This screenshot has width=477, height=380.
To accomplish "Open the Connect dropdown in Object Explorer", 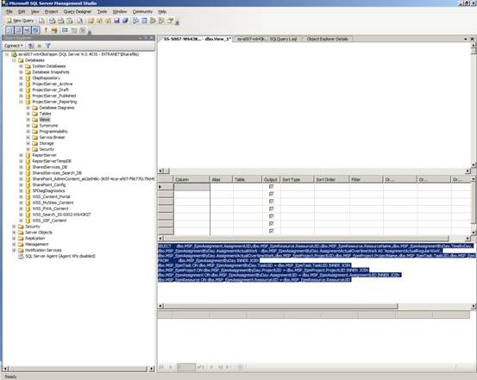I will (x=14, y=46).
